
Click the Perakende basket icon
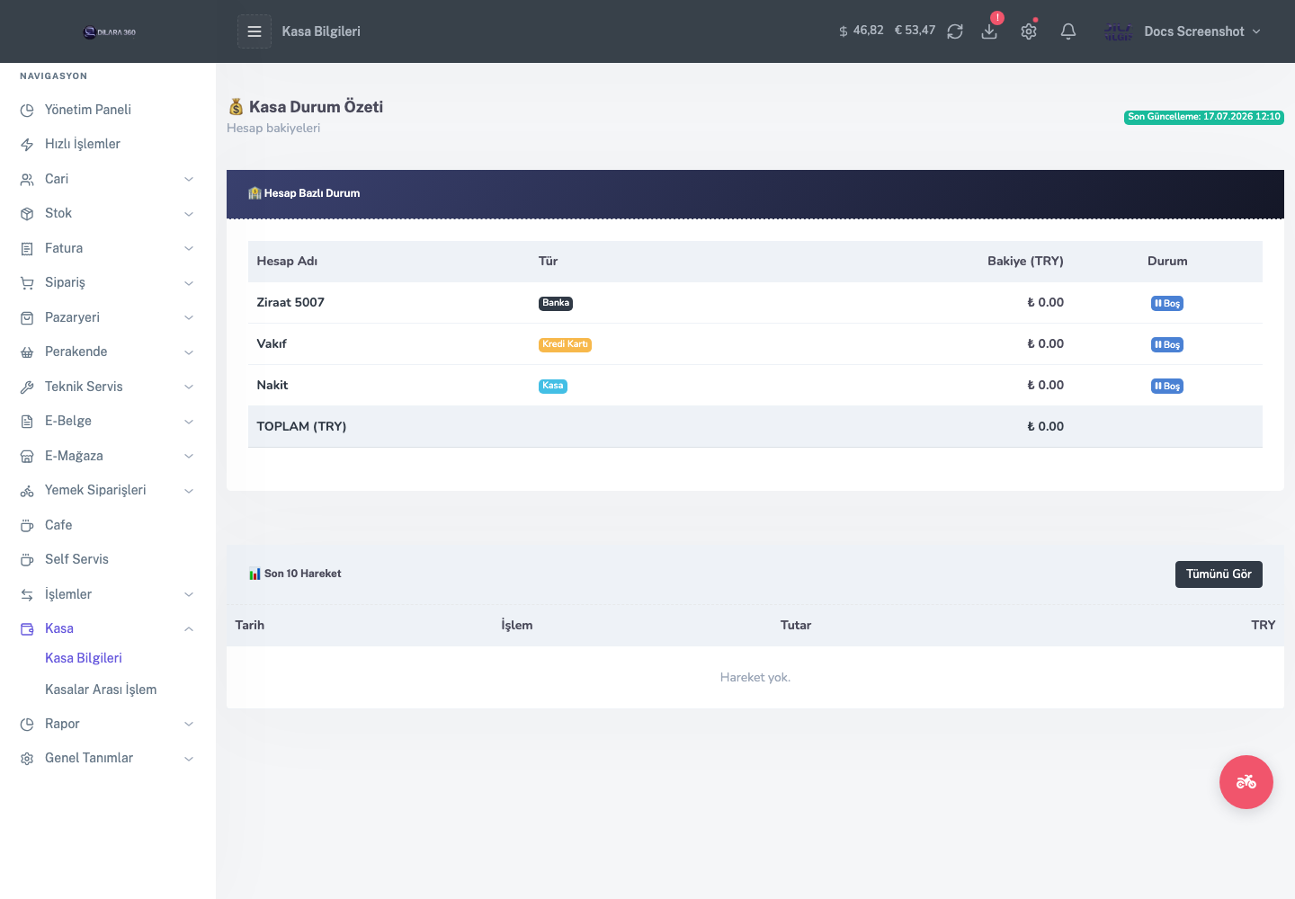(x=27, y=352)
